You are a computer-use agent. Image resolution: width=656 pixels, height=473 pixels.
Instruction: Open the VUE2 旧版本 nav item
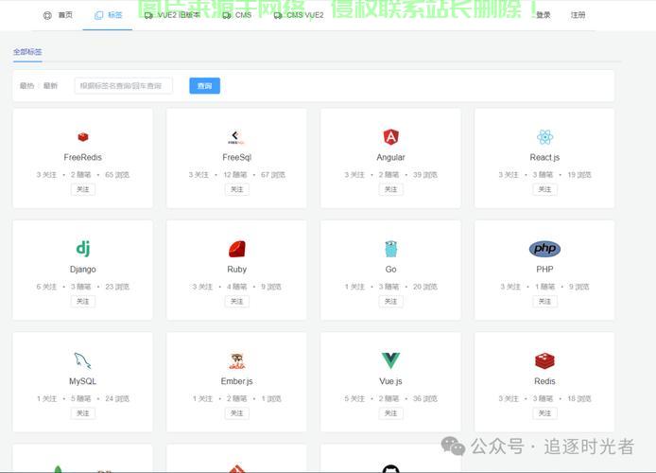[x=172, y=15]
